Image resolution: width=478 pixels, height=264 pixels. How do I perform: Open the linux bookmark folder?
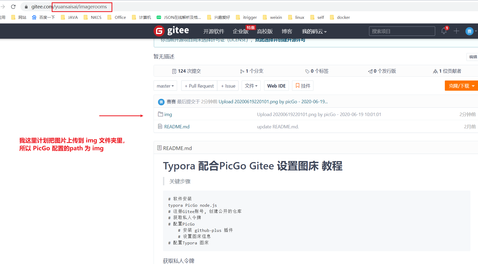pyautogui.click(x=296, y=17)
